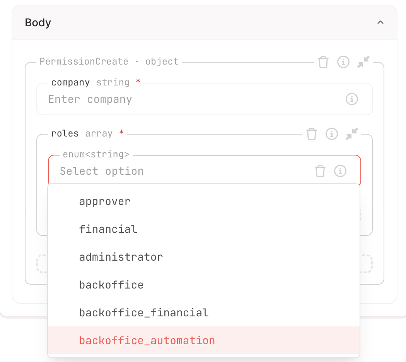Select administrator from the roles list

point(121,257)
